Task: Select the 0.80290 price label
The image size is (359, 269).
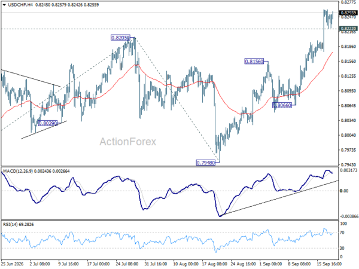Action: tap(48, 123)
